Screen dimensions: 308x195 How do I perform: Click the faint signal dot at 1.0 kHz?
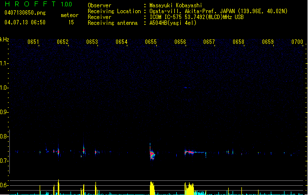coord(186,88)
